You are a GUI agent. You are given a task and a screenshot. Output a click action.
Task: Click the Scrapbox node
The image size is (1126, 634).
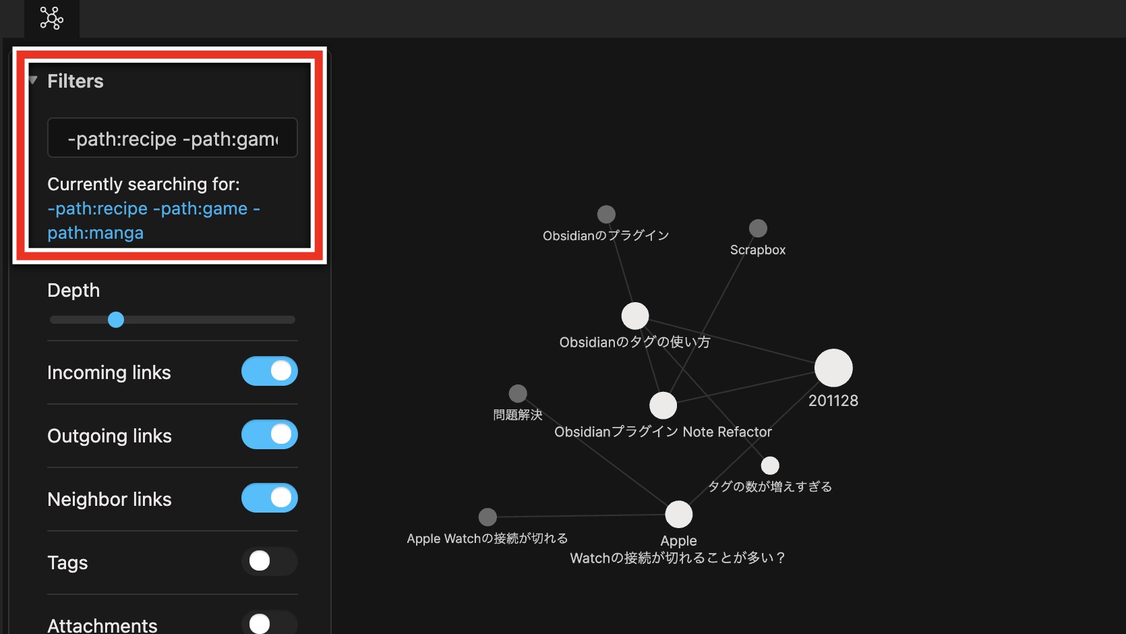coord(758,229)
